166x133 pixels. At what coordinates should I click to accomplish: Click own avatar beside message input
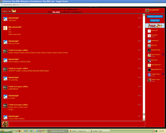pos(5,124)
